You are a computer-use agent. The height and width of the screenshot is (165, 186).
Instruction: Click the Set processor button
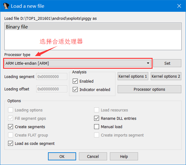[167, 63]
